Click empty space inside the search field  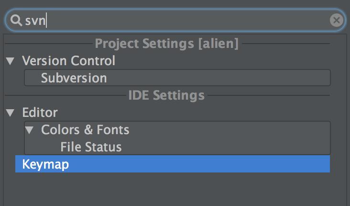(x=191, y=20)
